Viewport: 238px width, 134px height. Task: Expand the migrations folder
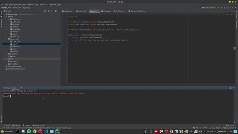9,19
